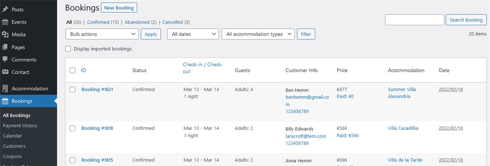Sort by ID column header
The height and width of the screenshot is (166, 490).
click(83, 70)
